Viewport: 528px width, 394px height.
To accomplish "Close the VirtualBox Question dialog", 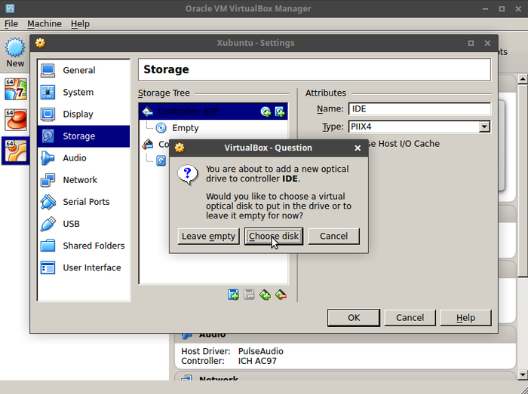I will click(x=358, y=148).
